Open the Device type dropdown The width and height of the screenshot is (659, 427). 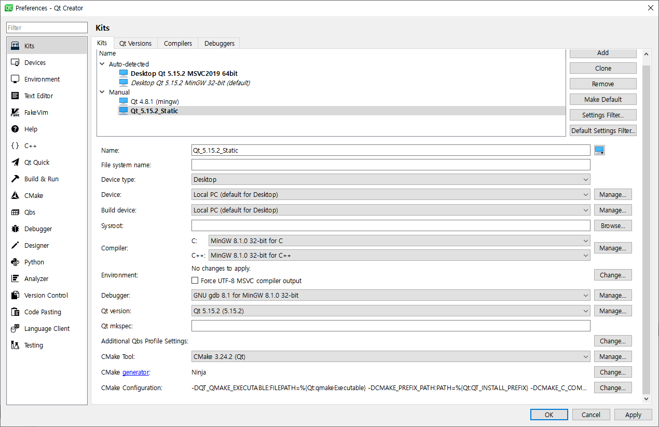(x=391, y=179)
